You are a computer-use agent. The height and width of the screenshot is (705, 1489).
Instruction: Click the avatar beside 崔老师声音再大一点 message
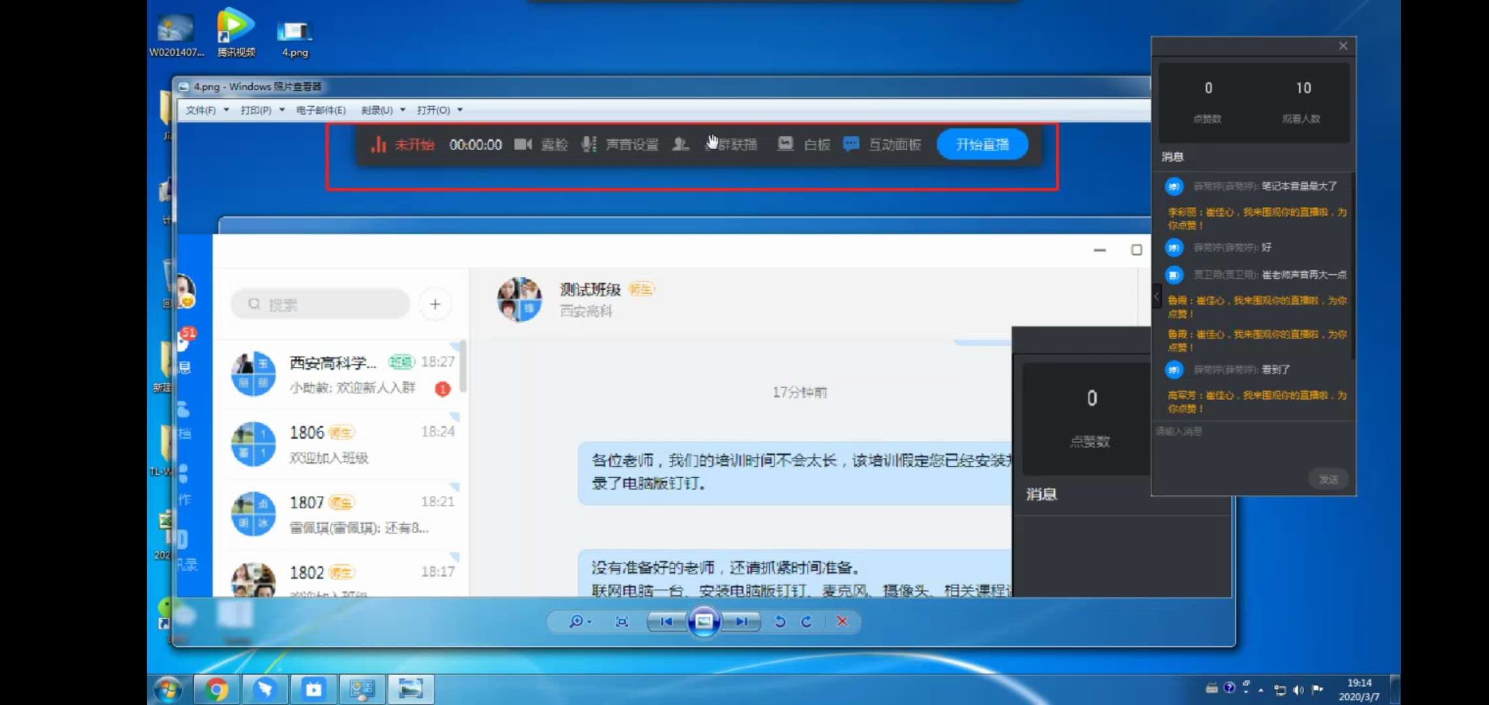tap(1174, 275)
